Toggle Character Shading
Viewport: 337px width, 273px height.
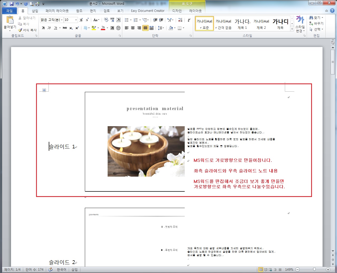(x=112, y=28)
